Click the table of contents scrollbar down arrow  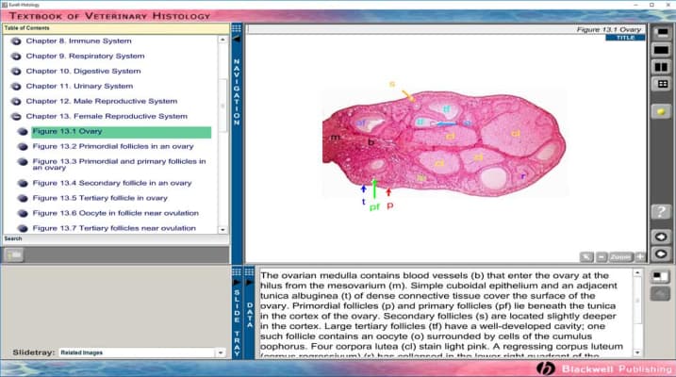(223, 229)
